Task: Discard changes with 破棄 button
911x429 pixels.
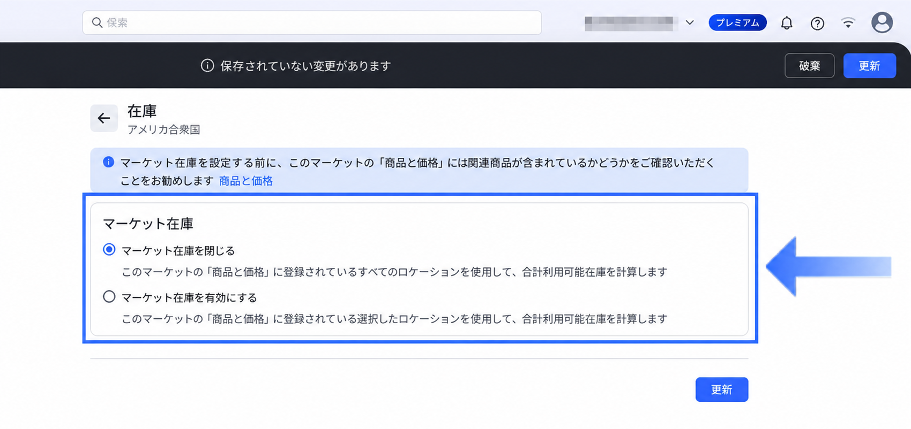Action: coord(809,66)
